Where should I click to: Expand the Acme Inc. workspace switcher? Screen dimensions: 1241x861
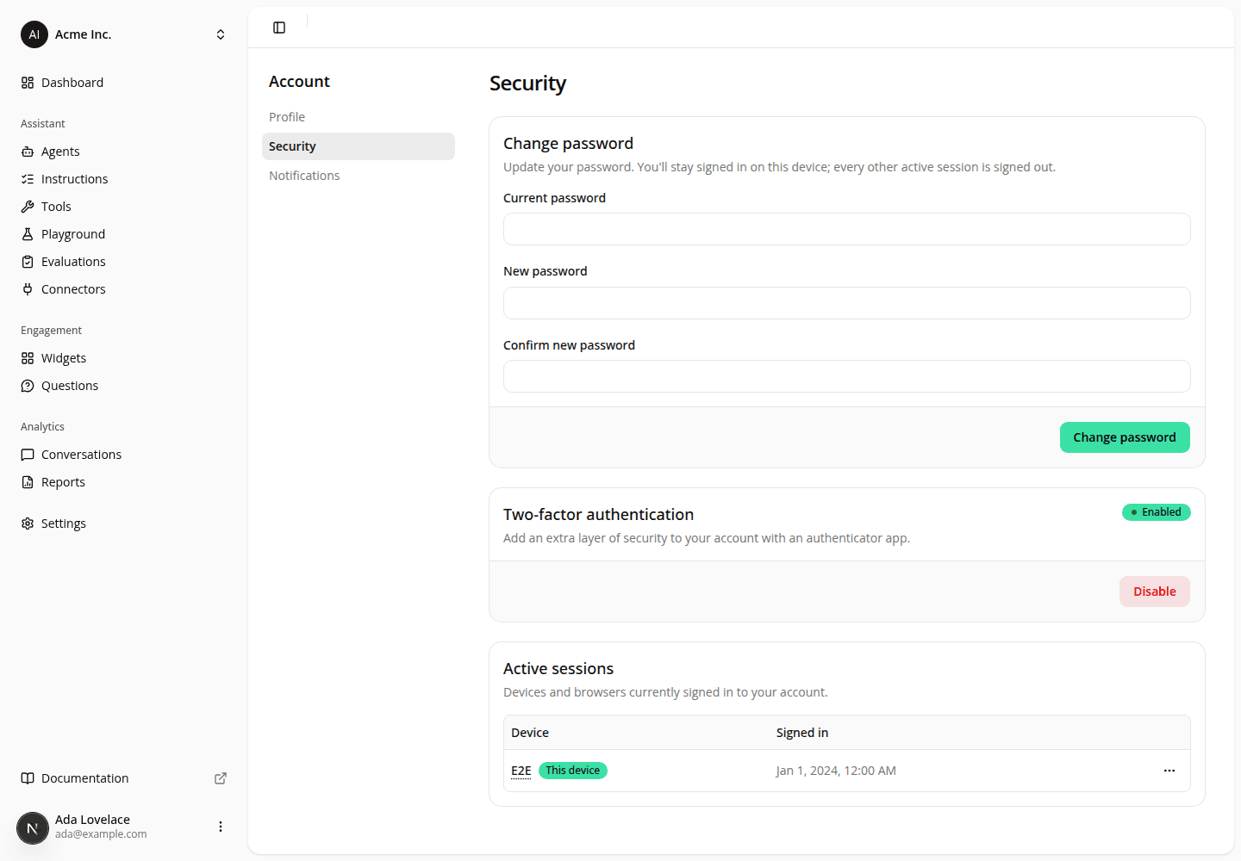tap(221, 34)
